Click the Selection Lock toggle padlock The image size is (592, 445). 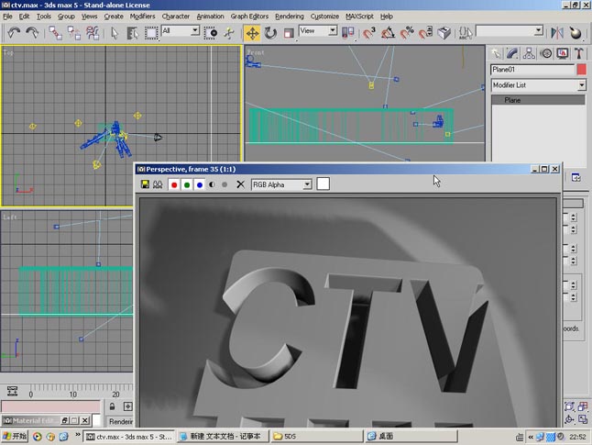[x=112, y=406]
